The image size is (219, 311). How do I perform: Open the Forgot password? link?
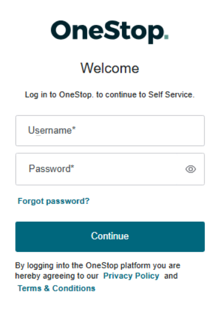(x=54, y=201)
